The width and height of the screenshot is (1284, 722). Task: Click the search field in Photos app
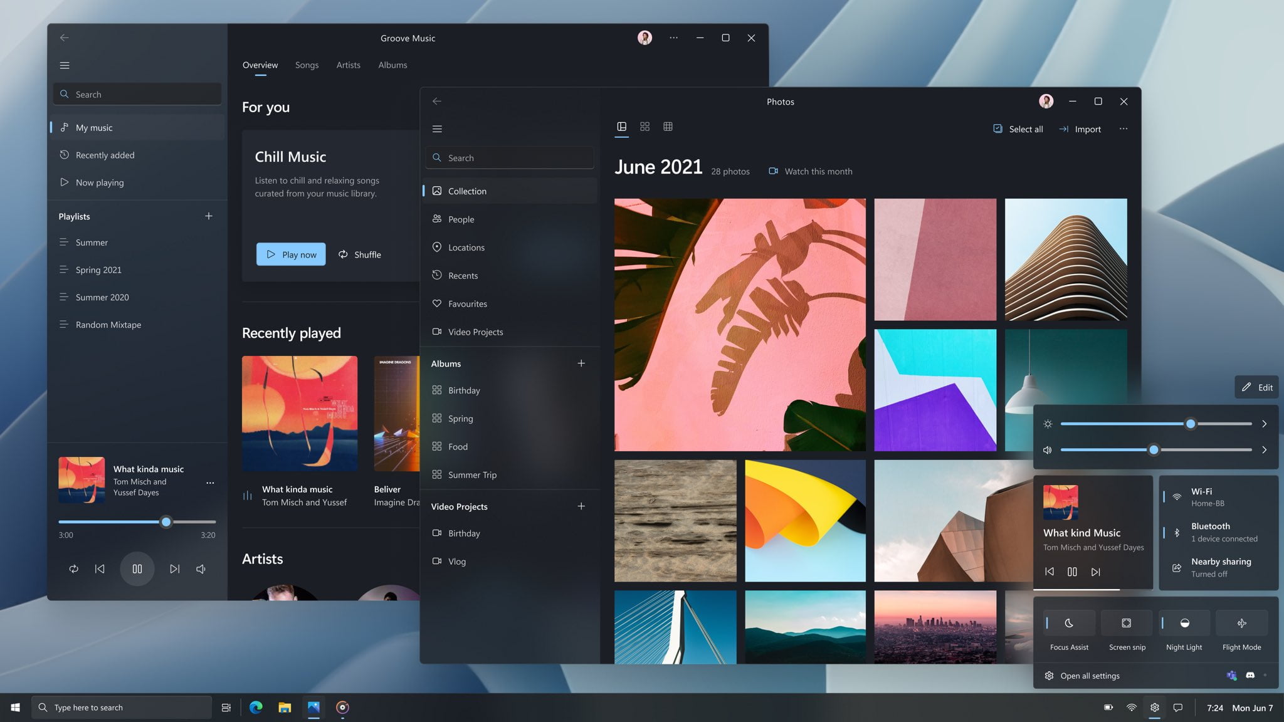[510, 158]
